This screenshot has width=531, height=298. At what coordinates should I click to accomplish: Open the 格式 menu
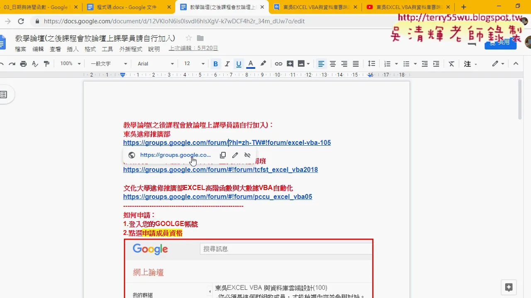[x=90, y=49]
